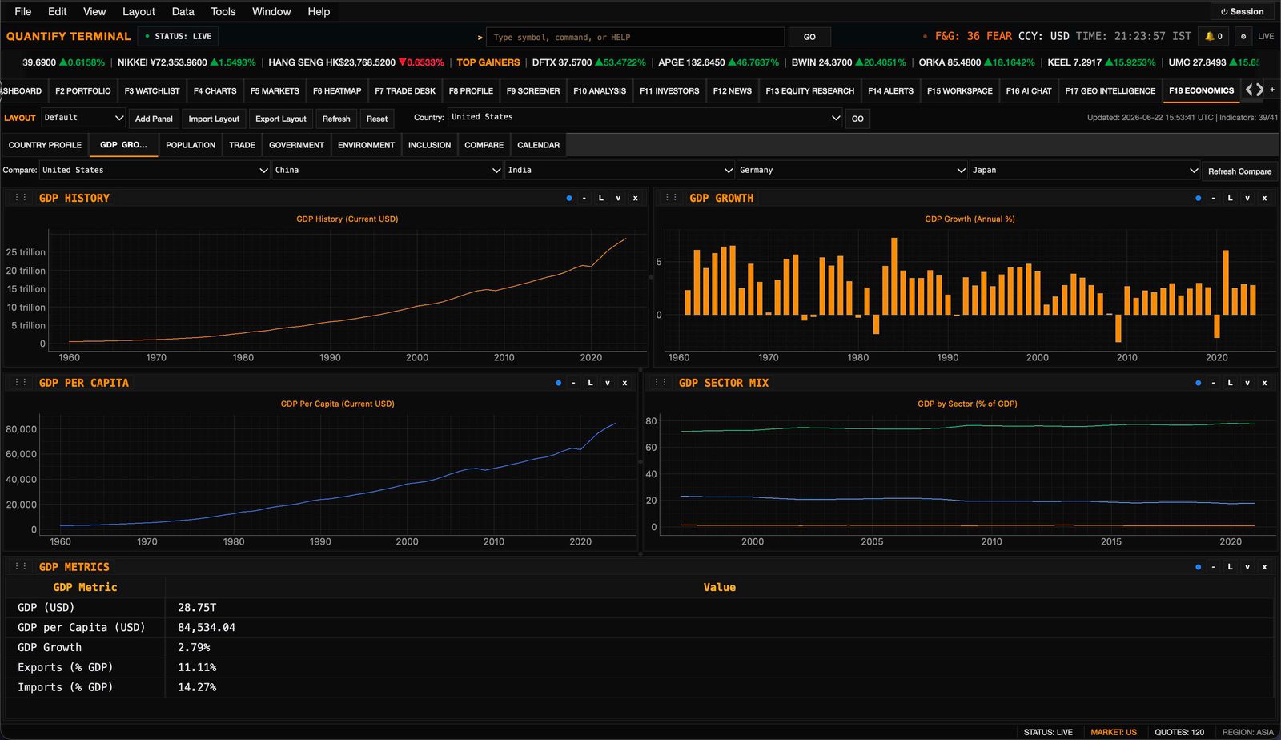Switch to the COUNTRY PROFILE tab
Viewport: 1281px width, 740px height.
pos(45,145)
